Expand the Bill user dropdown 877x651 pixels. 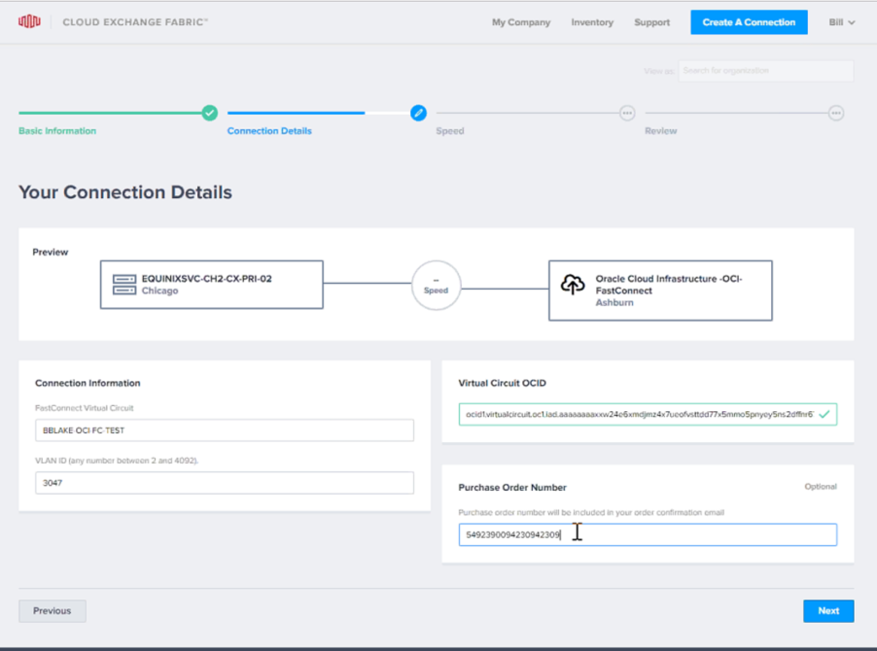(841, 22)
